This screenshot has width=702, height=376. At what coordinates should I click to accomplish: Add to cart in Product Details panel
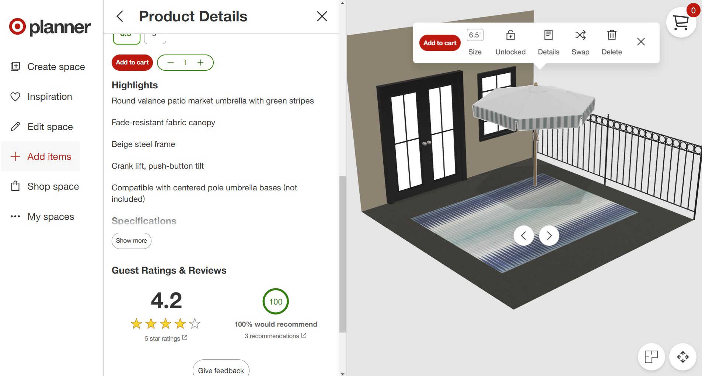(x=132, y=63)
